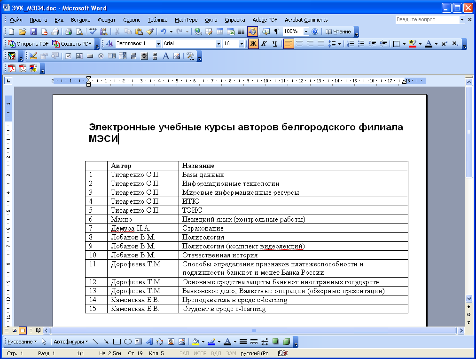Click the show paragraph marks (¶) icon
Image resolution: width=476 pixels, height=359 pixels.
[x=277, y=32]
